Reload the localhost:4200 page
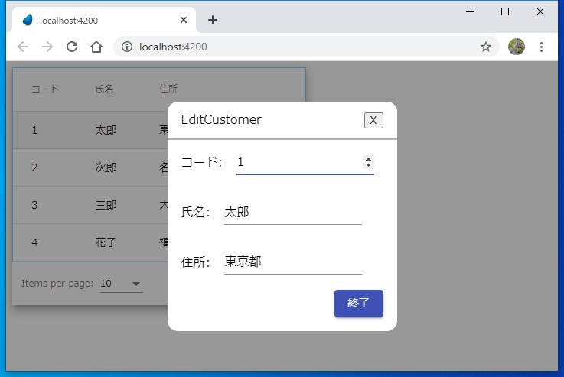 (x=72, y=47)
